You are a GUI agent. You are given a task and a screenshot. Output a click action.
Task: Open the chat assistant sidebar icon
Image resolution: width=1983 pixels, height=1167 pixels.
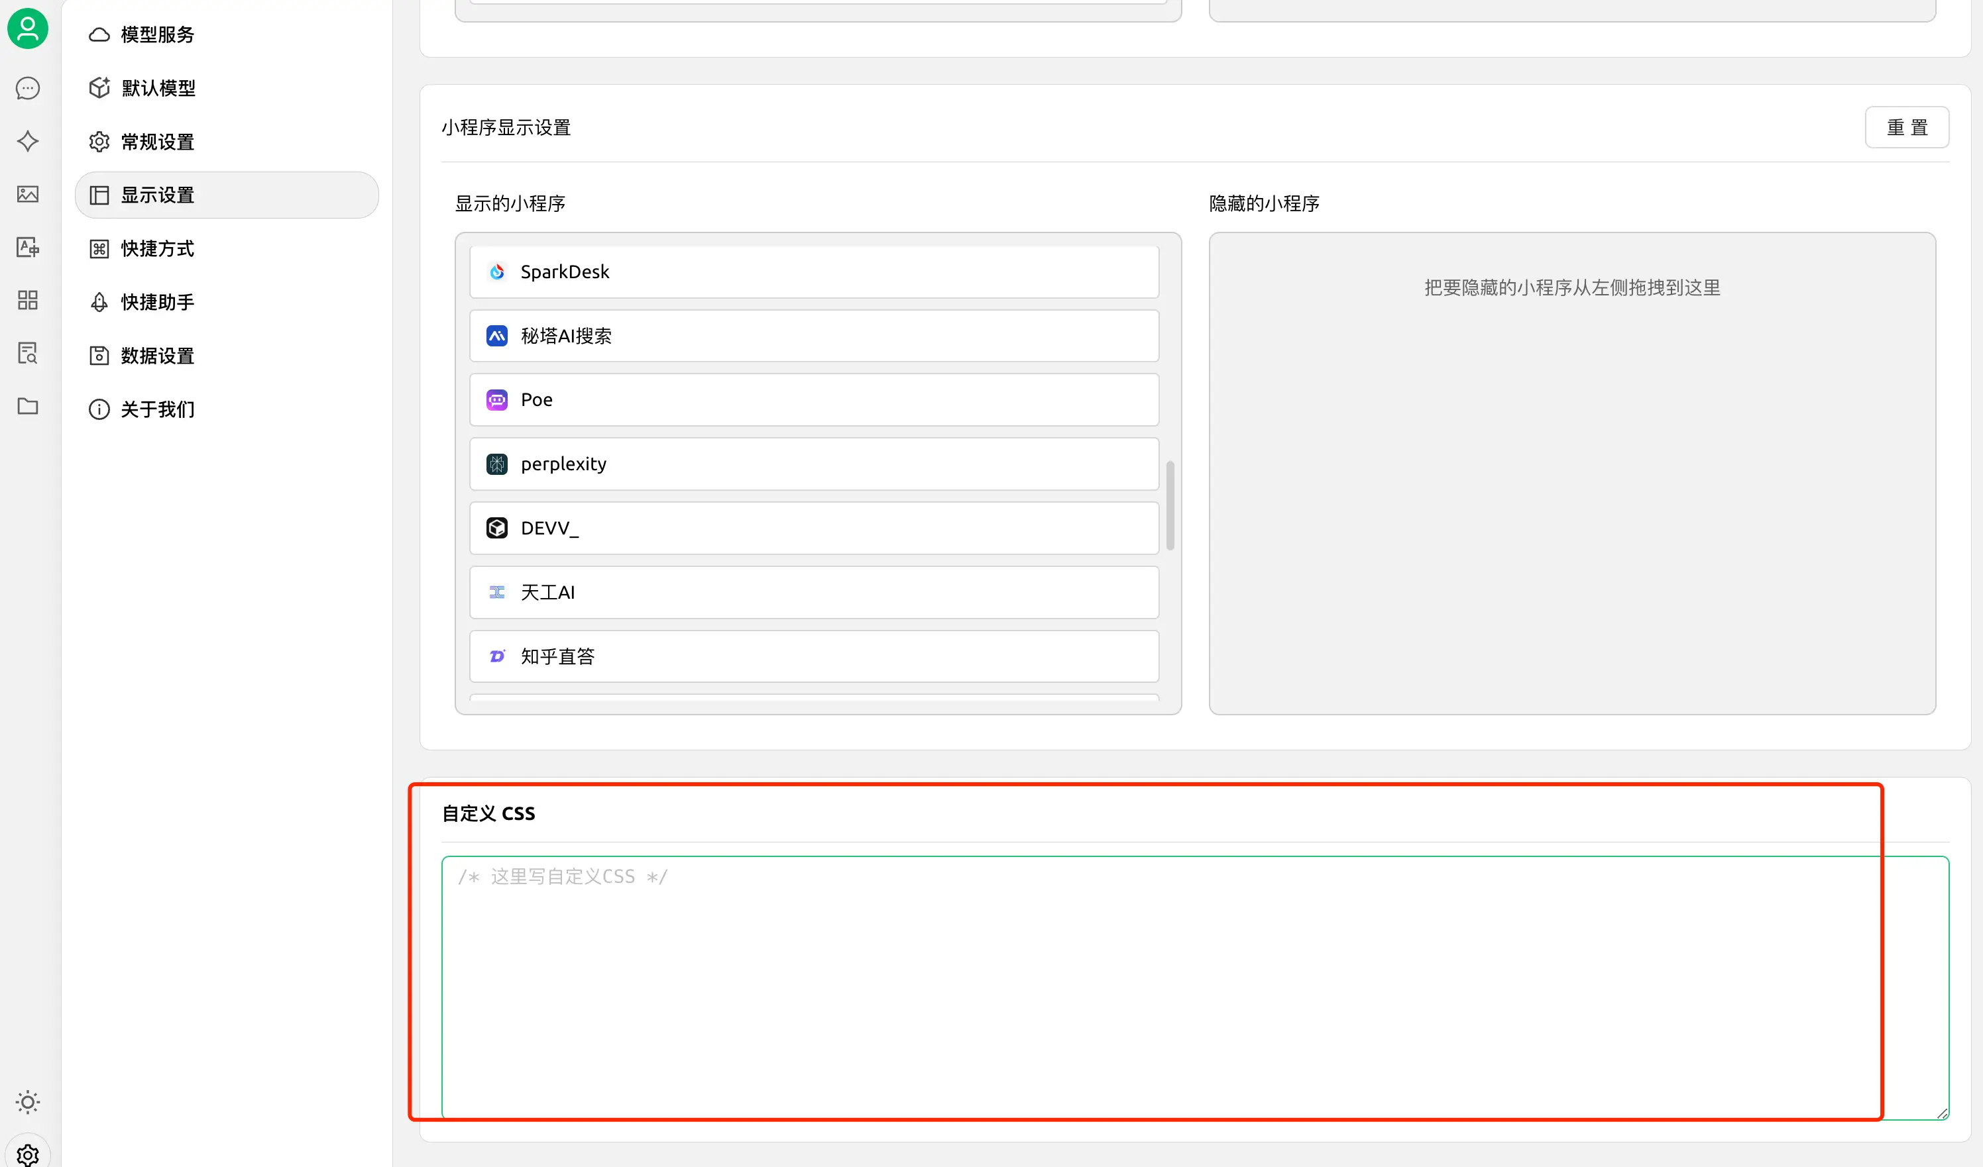tap(28, 88)
